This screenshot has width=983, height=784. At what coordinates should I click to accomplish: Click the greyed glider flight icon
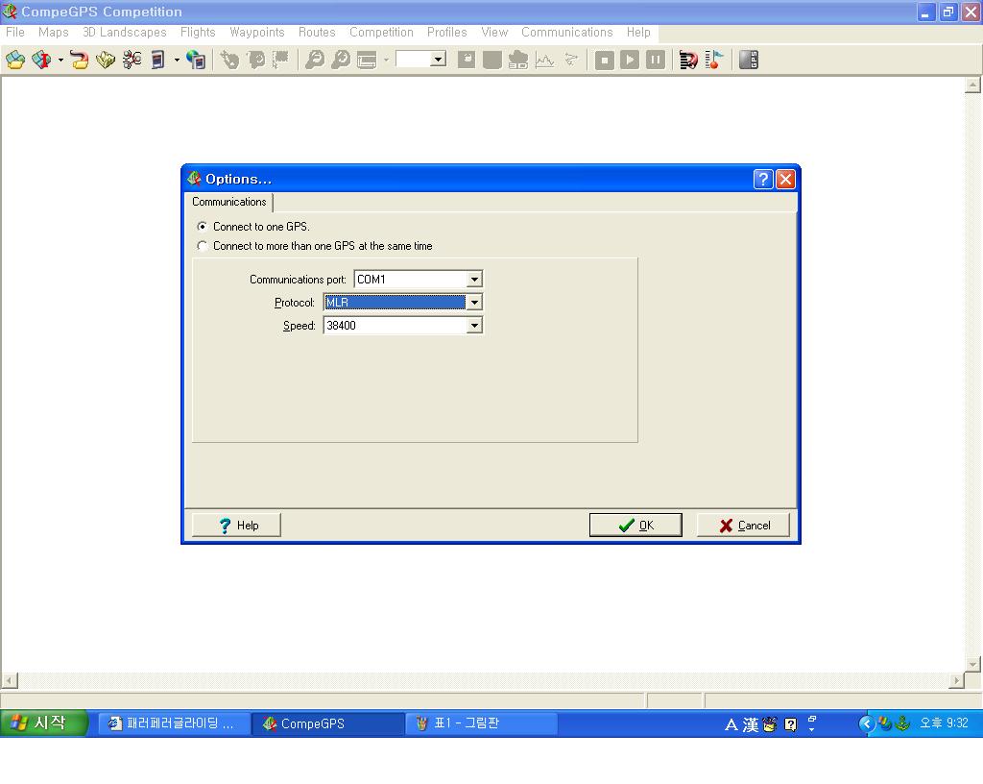570,60
